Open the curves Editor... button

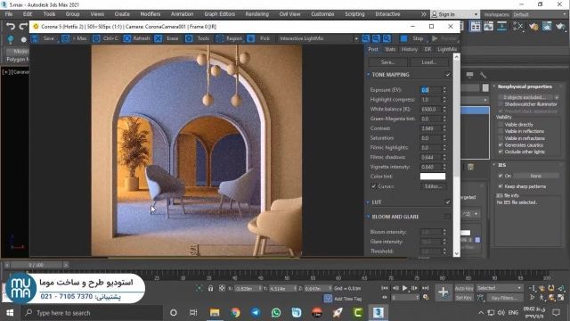[x=434, y=186]
